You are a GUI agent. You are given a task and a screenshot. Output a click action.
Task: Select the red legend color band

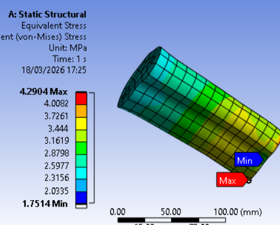click(x=81, y=99)
